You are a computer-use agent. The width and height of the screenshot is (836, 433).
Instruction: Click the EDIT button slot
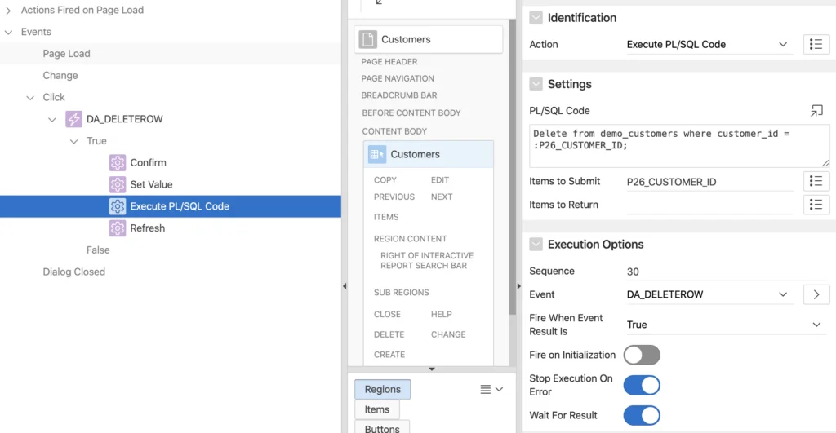[440, 180]
